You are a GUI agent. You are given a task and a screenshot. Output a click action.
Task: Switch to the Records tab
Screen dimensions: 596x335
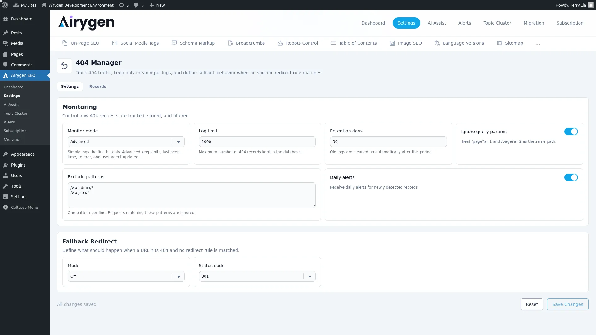(98, 87)
